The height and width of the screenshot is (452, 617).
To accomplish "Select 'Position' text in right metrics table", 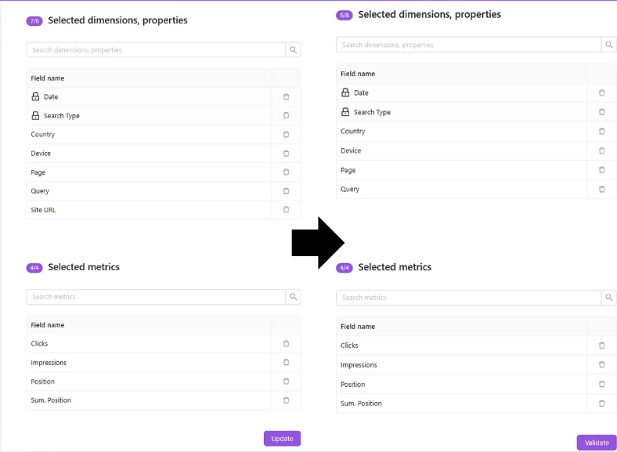I will pyautogui.click(x=353, y=385).
